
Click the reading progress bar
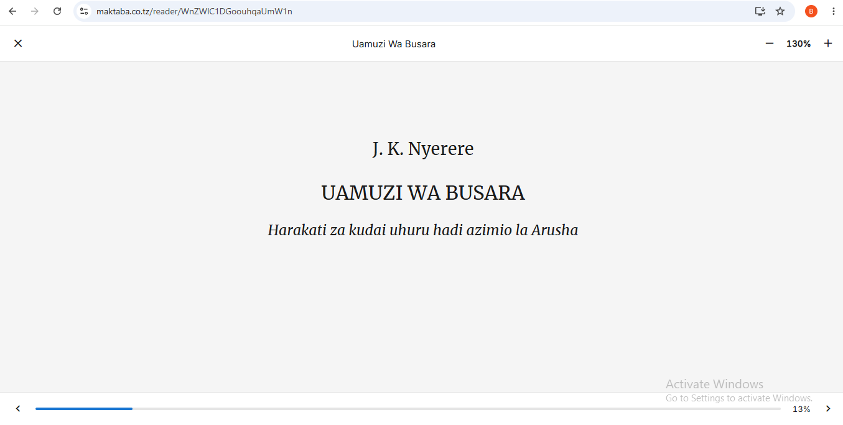(x=408, y=409)
